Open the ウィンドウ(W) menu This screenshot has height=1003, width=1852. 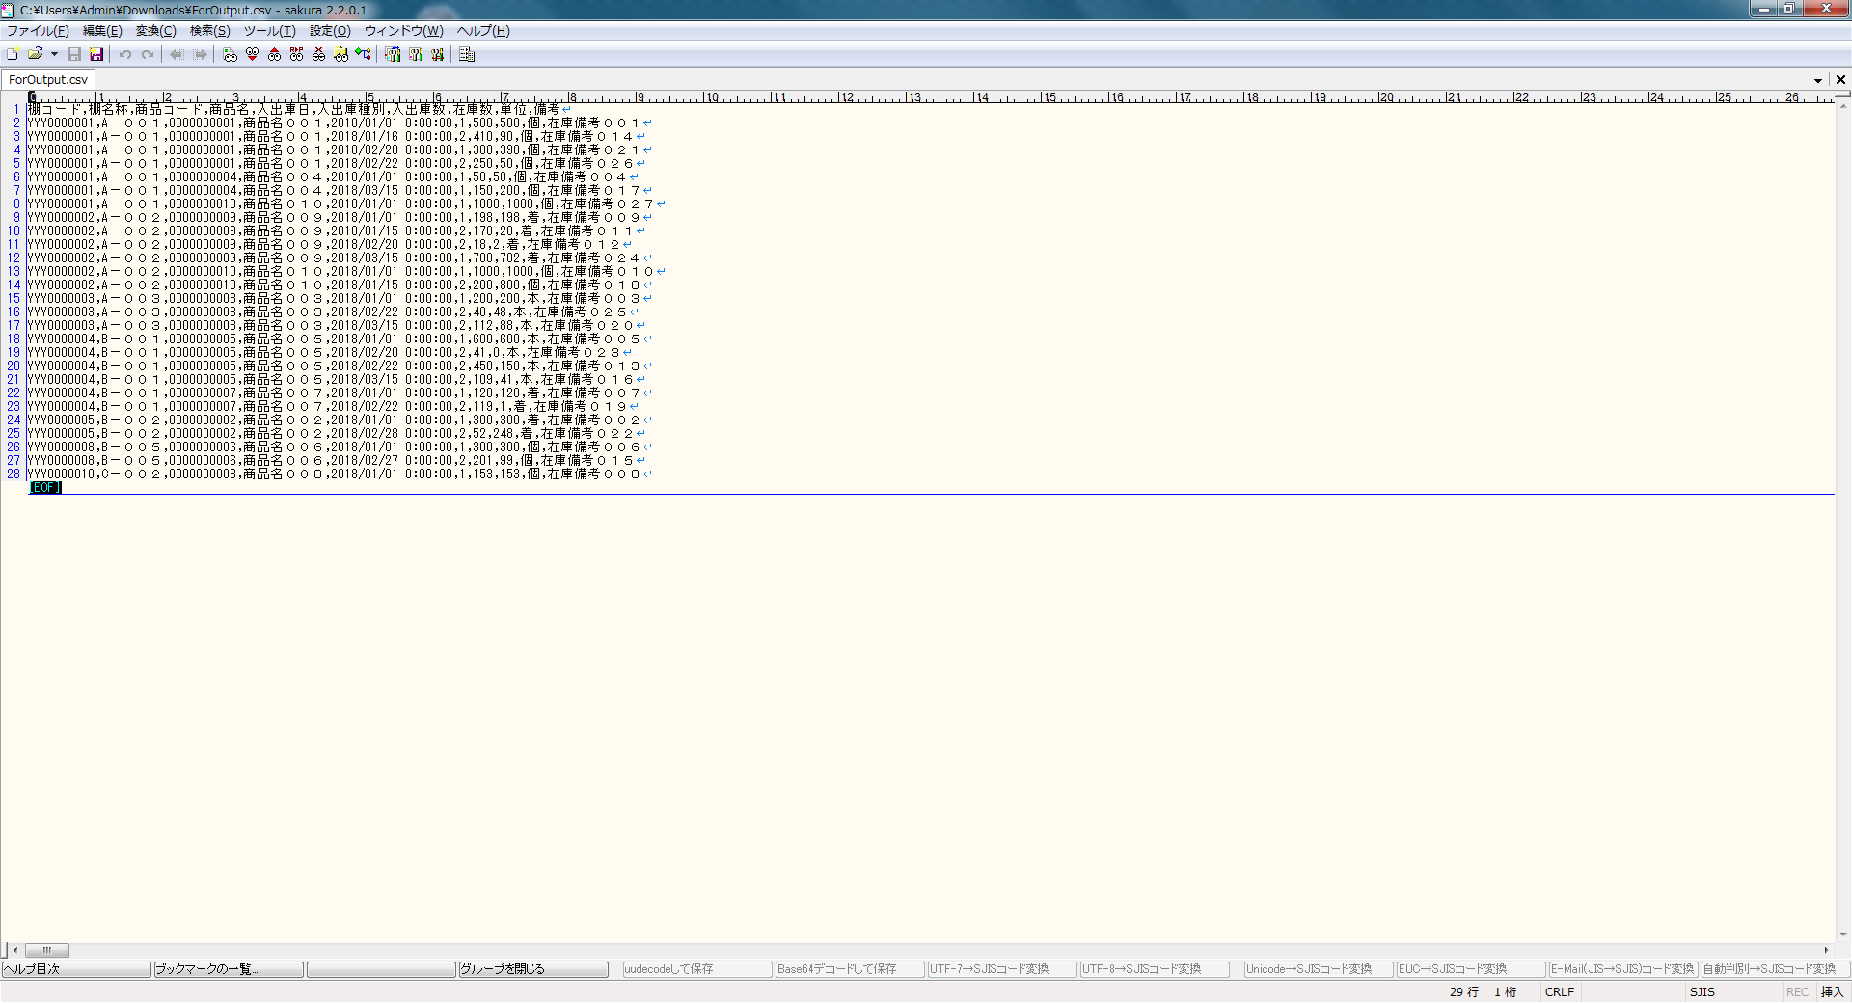404,31
